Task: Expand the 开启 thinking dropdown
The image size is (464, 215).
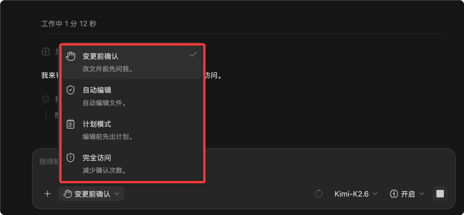Action: coord(407,194)
